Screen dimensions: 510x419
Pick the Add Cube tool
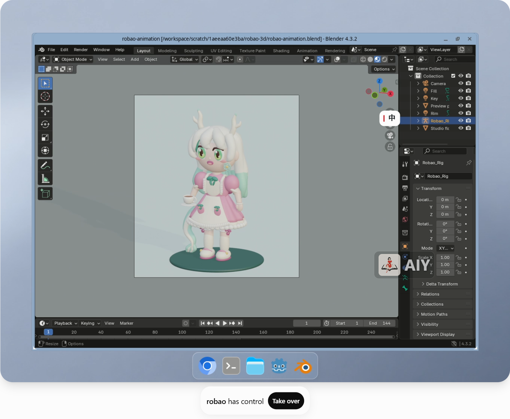click(45, 194)
